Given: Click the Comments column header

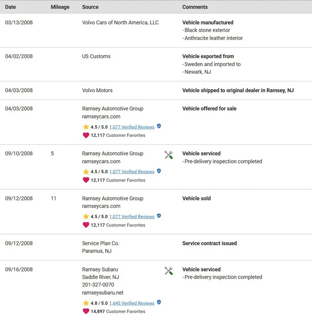Looking at the screenshot, I should pyautogui.click(x=195, y=7).
